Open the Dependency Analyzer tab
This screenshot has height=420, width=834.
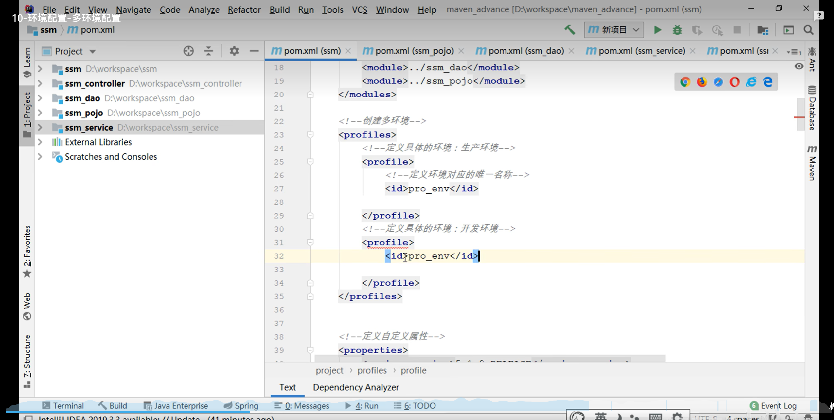[x=356, y=387]
